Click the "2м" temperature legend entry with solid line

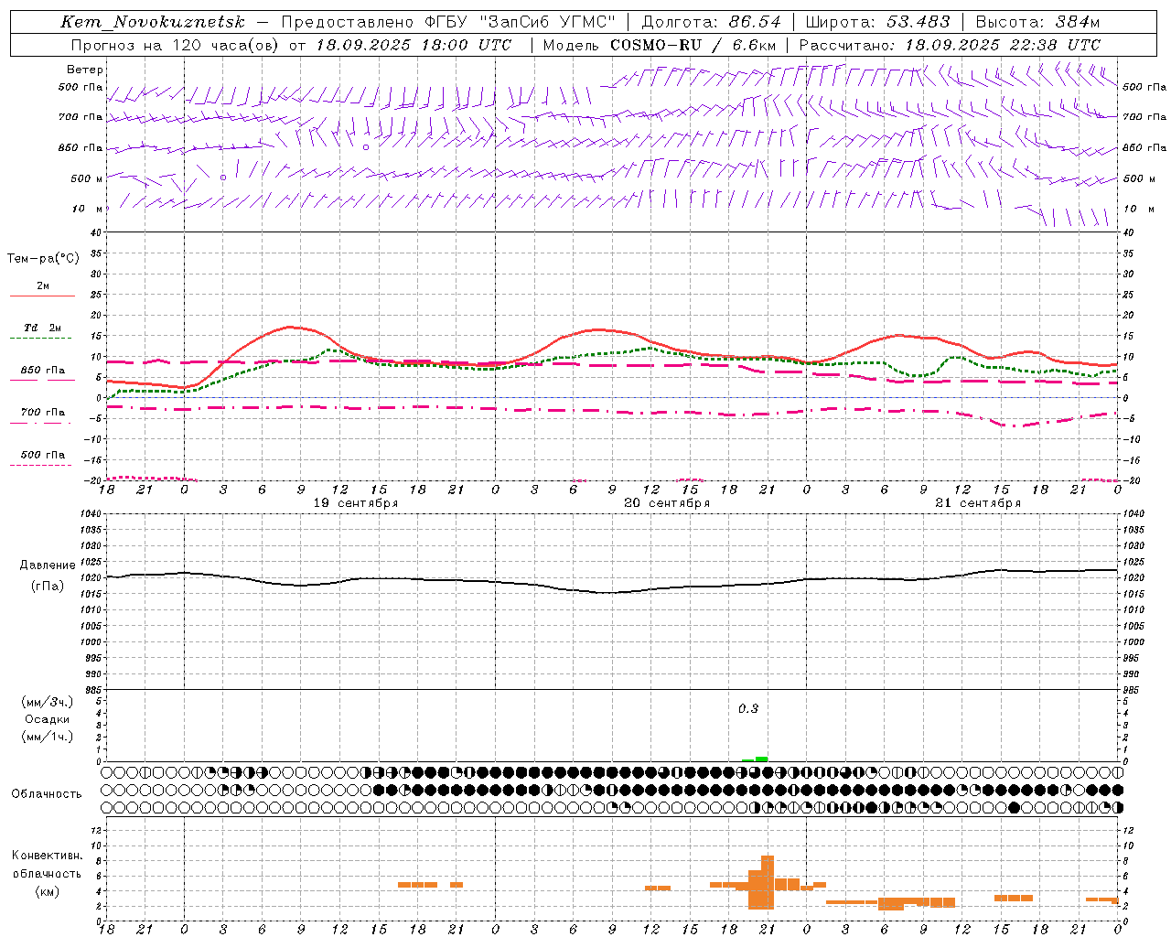pos(43,285)
